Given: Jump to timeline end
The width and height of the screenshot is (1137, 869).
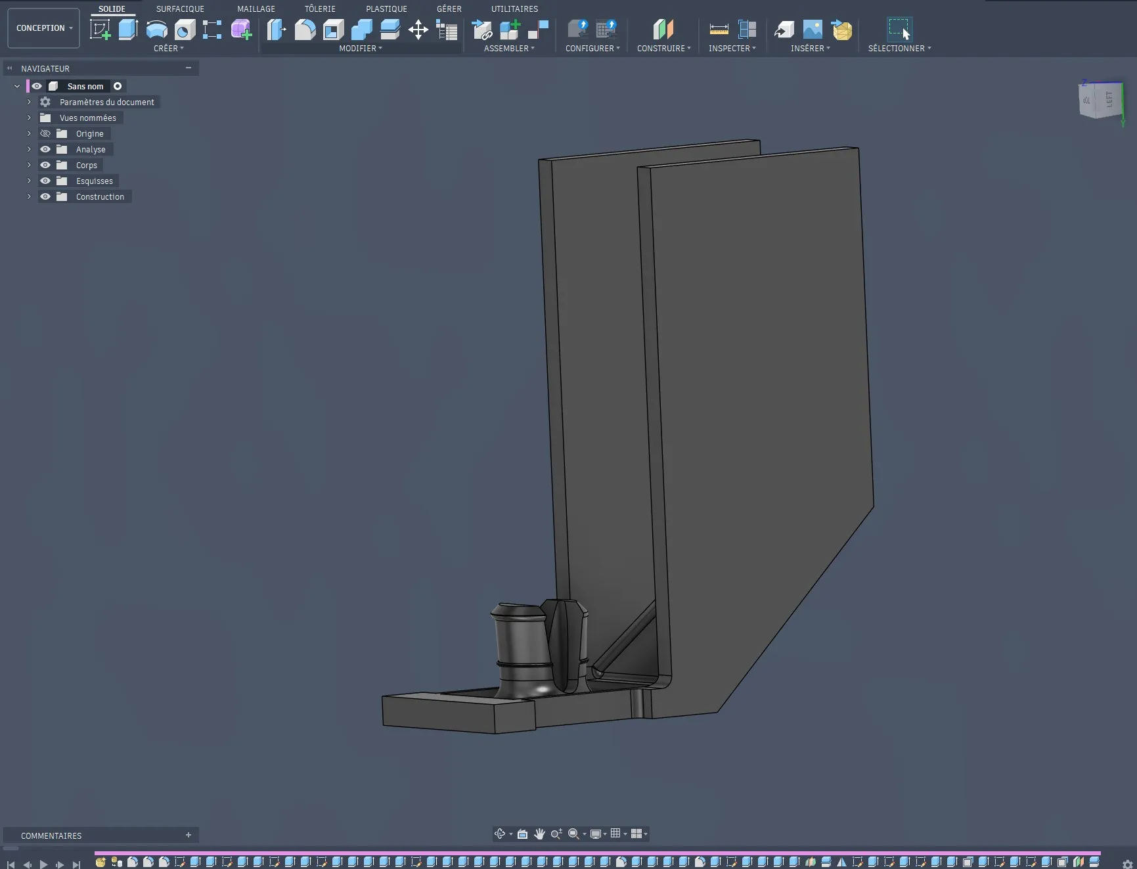Looking at the screenshot, I should point(76,864).
